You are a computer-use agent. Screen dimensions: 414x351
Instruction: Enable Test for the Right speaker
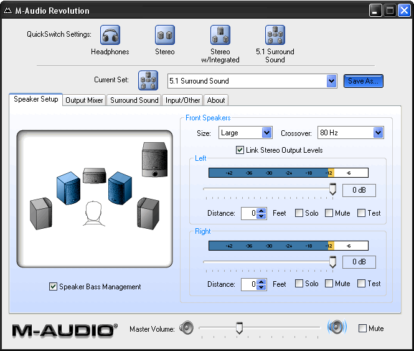(x=361, y=284)
